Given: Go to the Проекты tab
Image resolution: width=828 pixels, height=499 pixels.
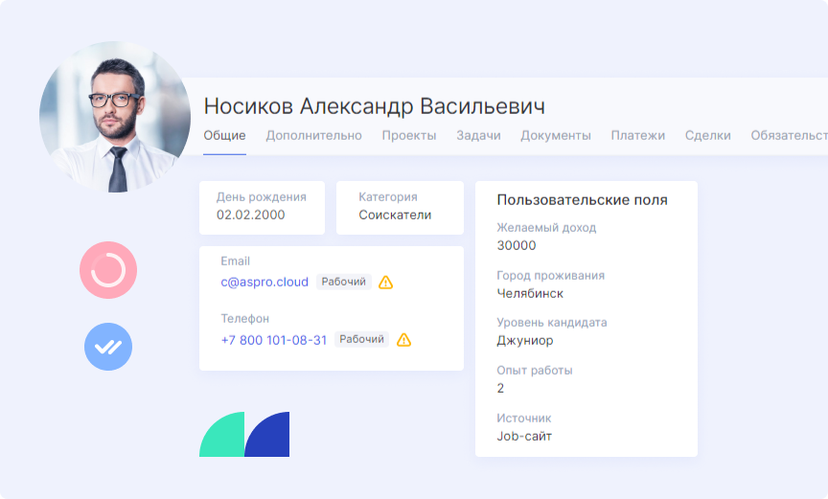Looking at the screenshot, I should coord(409,136).
